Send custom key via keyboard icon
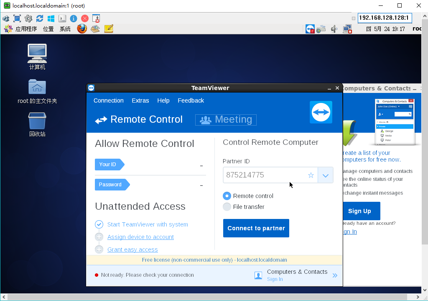The width and height of the screenshot is (428, 301). (x=62, y=18)
